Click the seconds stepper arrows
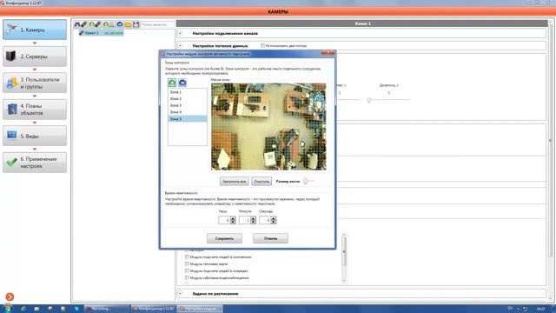The height and width of the screenshot is (313, 556). [x=274, y=220]
